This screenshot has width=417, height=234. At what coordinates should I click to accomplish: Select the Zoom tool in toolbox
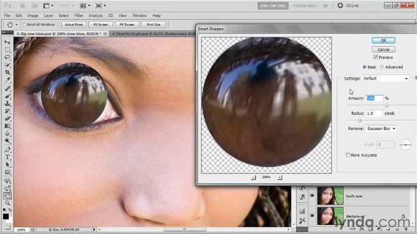[x=7, y=203]
